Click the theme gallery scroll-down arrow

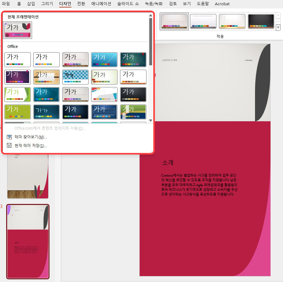click(151, 121)
